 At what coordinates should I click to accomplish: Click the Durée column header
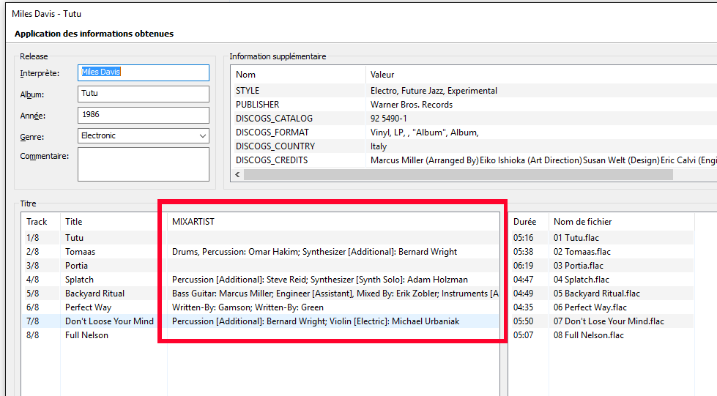tap(524, 222)
